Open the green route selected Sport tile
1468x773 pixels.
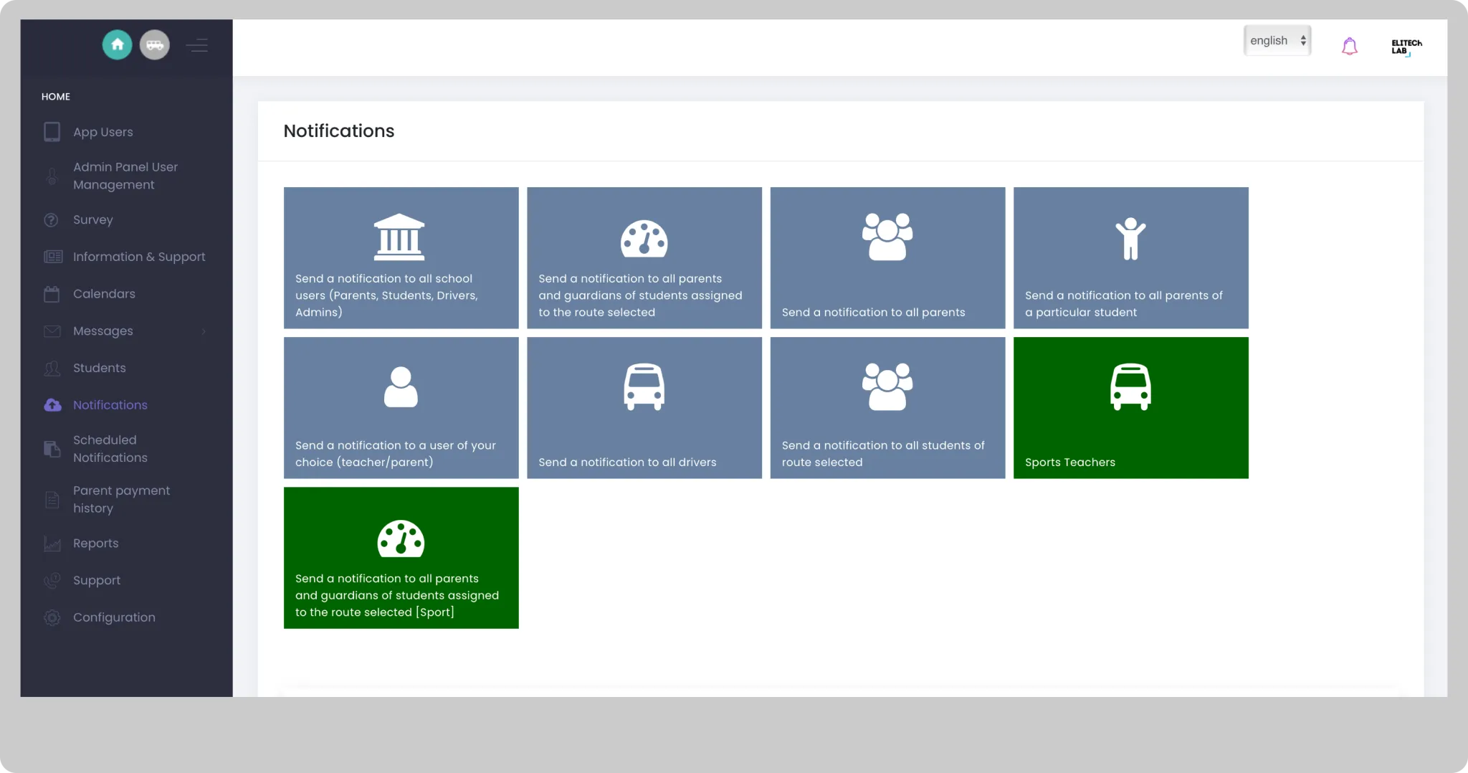click(x=401, y=558)
